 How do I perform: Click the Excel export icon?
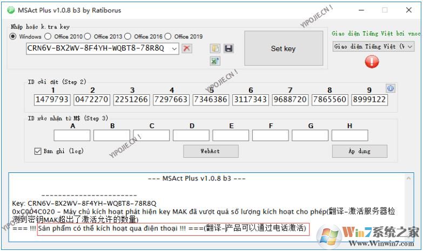pos(215,61)
